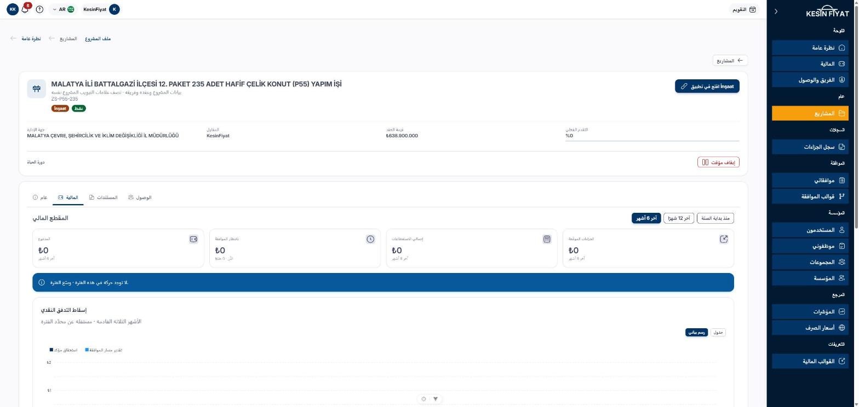This screenshot has width=859, height=407.
Task: Click the استحقاق مؤكد legend swatch
Action: (x=51, y=350)
